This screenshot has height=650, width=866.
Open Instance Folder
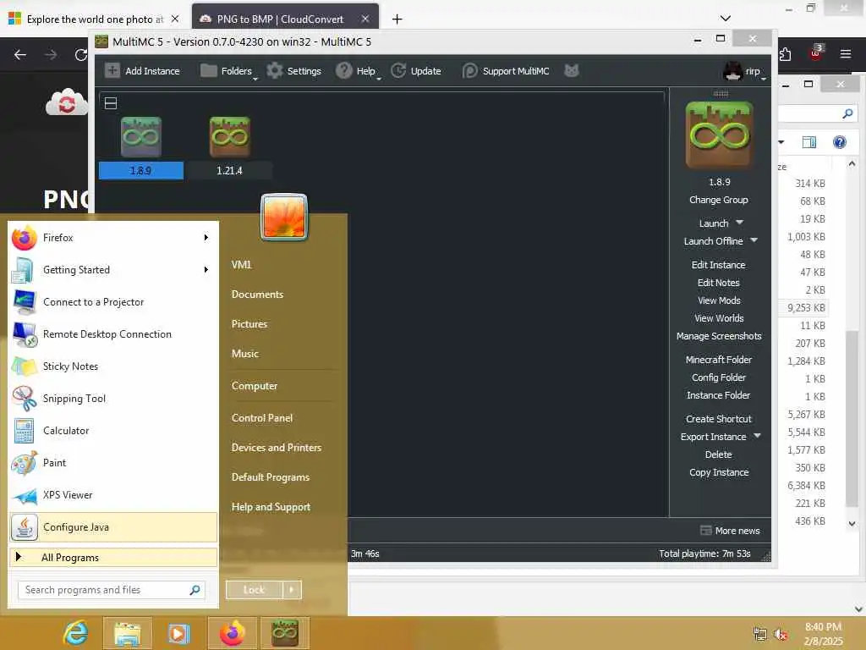coord(719,395)
